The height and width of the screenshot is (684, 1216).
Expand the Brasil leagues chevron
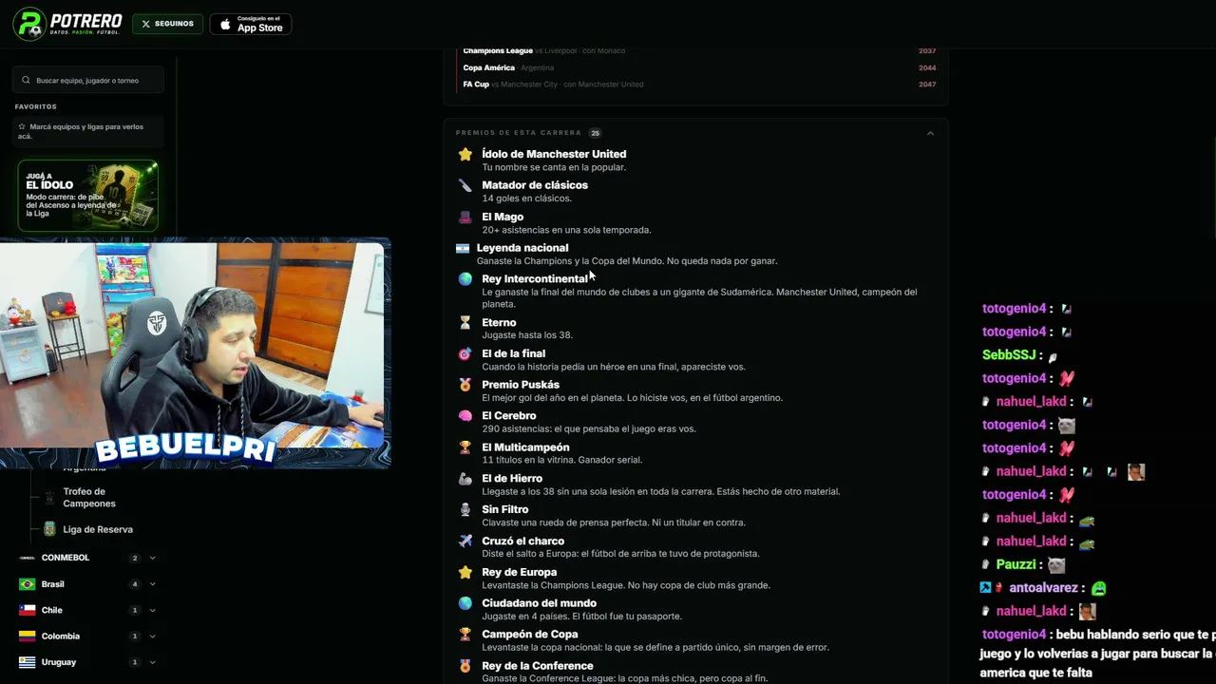pyautogui.click(x=152, y=584)
